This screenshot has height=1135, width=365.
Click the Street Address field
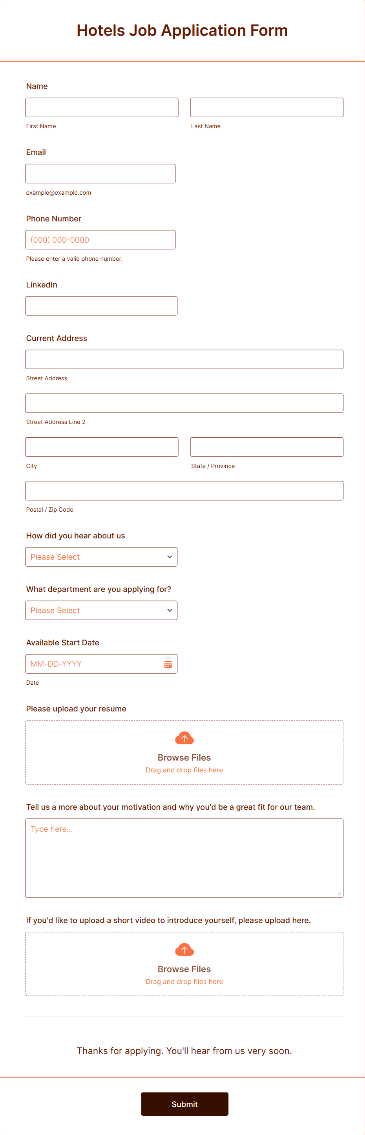tap(184, 359)
